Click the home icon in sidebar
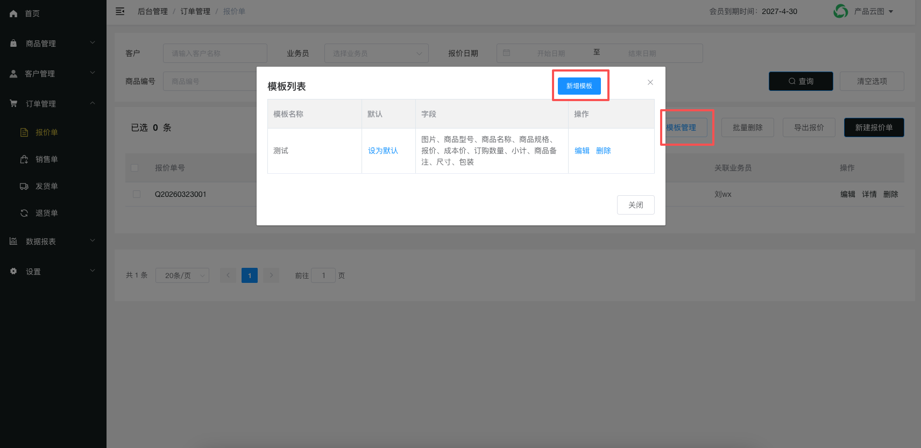The width and height of the screenshot is (921, 448). (x=13, y=13)
